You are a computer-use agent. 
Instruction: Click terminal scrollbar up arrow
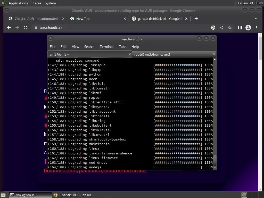[215, 60]
